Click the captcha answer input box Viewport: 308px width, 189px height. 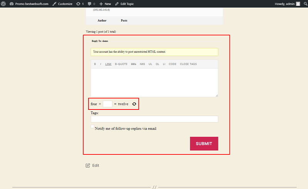(x=107, y=104)
